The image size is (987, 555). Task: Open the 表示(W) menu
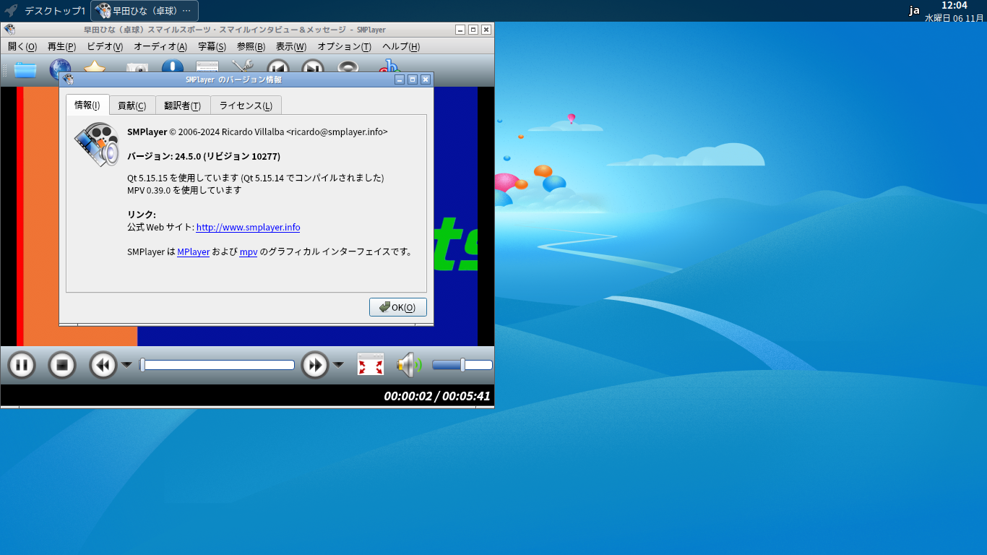(x=290, y=47)
